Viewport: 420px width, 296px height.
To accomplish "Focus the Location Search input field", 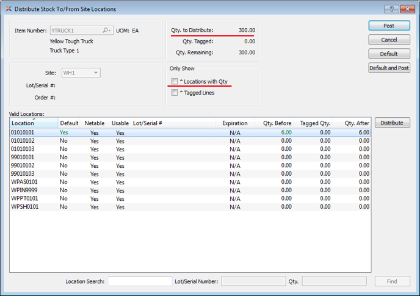I will click(x=140, y=281).
